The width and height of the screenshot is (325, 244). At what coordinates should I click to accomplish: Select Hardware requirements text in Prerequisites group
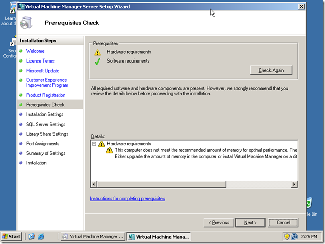(129, 52)
